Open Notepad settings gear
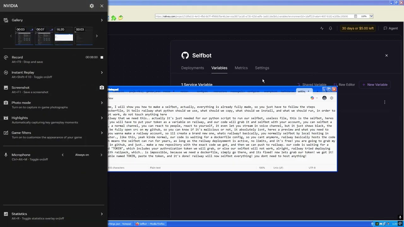404x227 pixels. (x=331, y=98)
